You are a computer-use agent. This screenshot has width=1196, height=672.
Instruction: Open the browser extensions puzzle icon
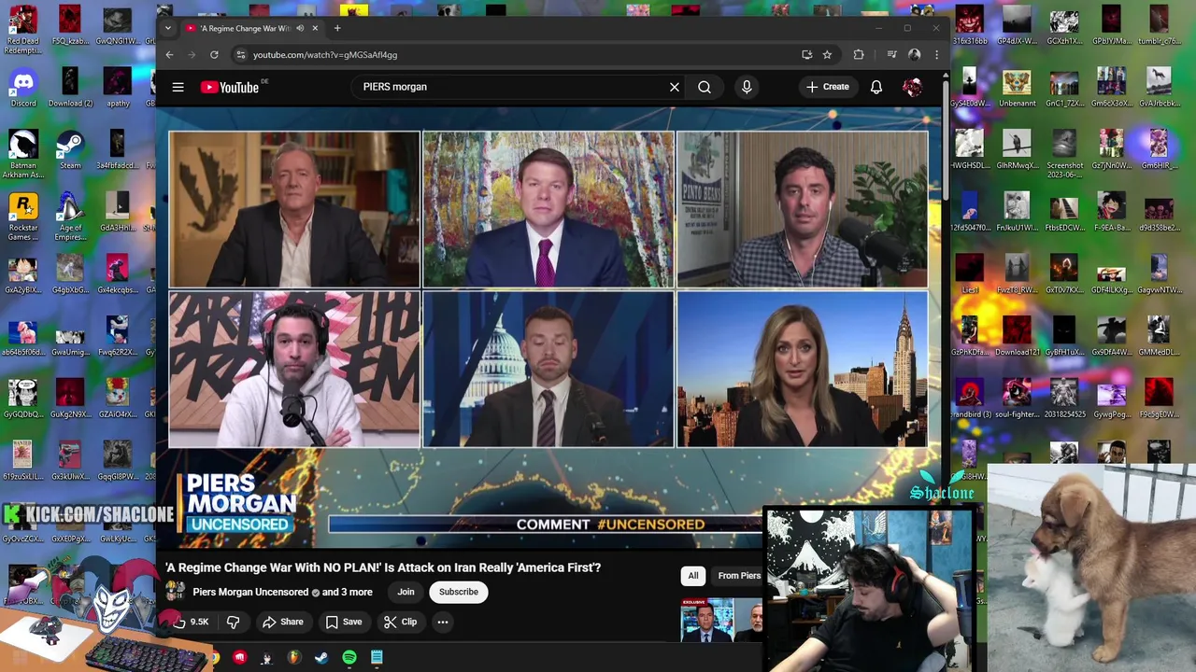tap(859, 55)
